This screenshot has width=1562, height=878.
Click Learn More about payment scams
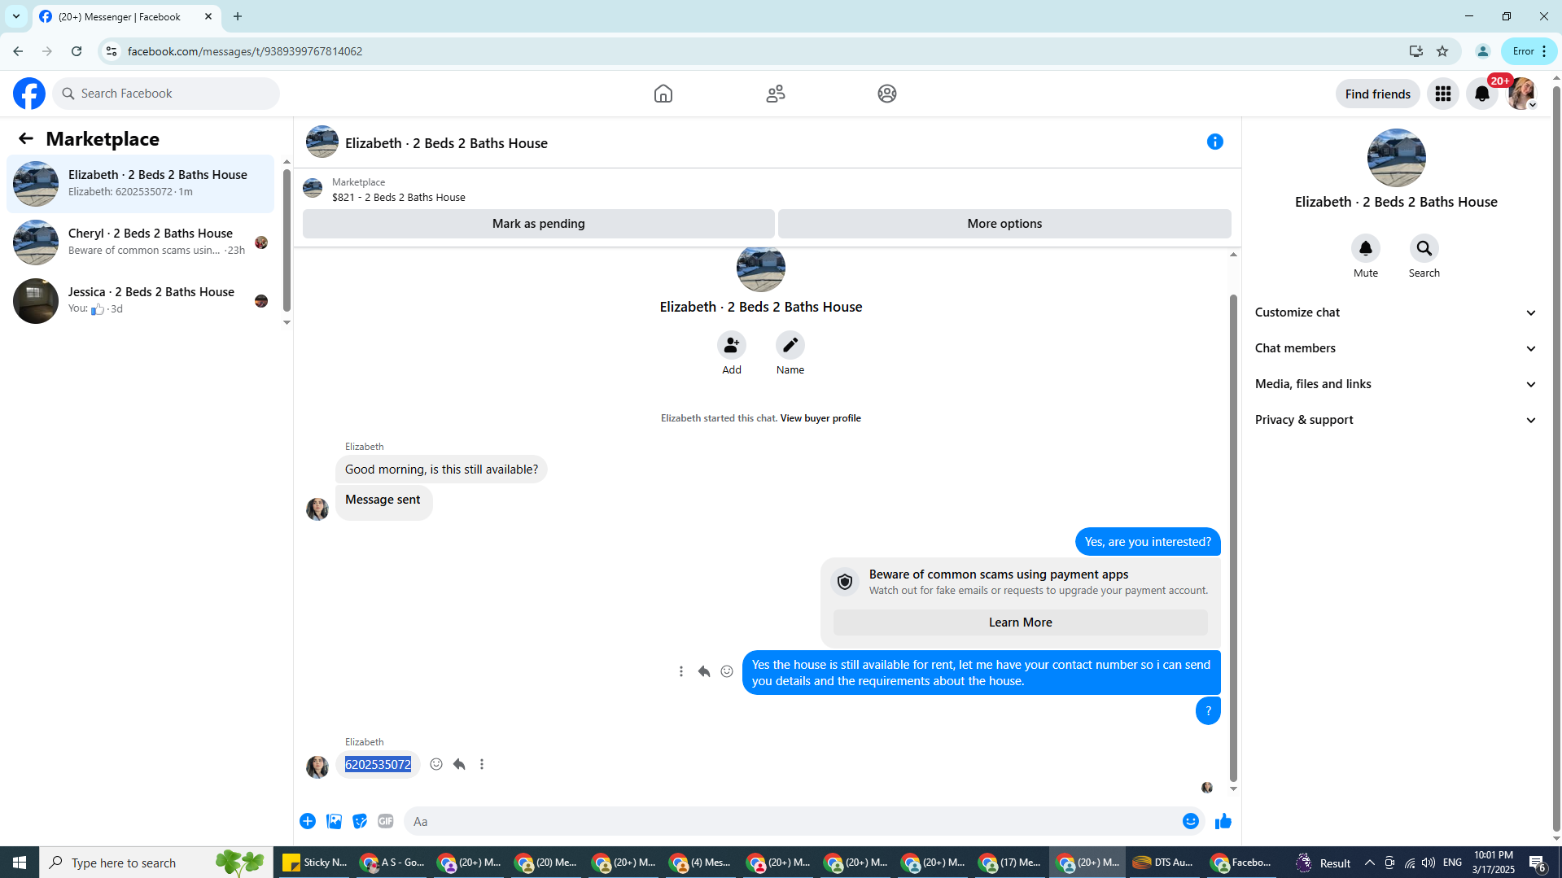(x=1021, y=622)
